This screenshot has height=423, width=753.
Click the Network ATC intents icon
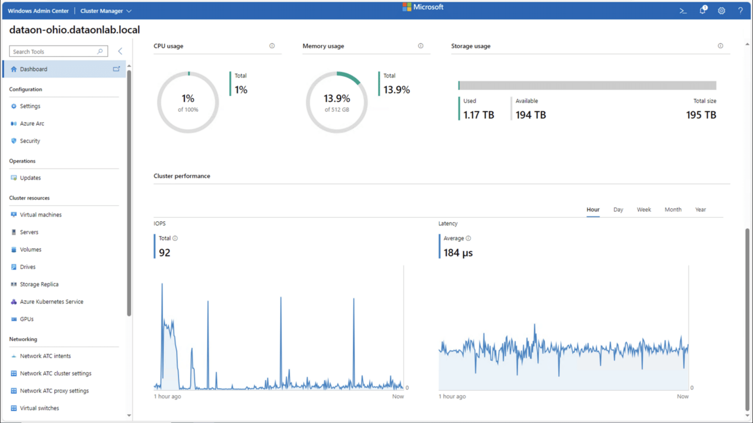14,356
